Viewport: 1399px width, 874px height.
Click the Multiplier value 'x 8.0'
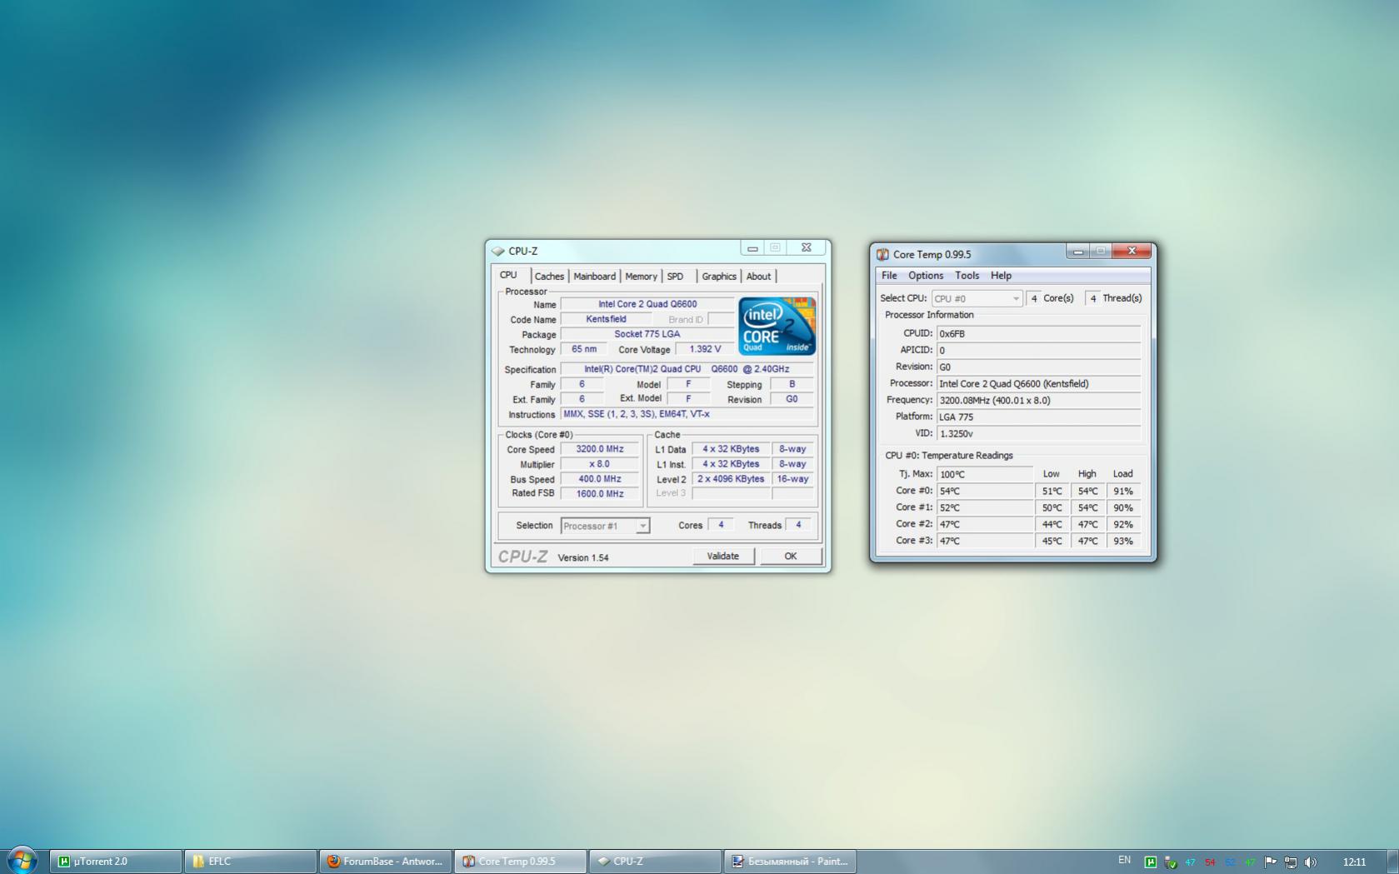point(599,464)
